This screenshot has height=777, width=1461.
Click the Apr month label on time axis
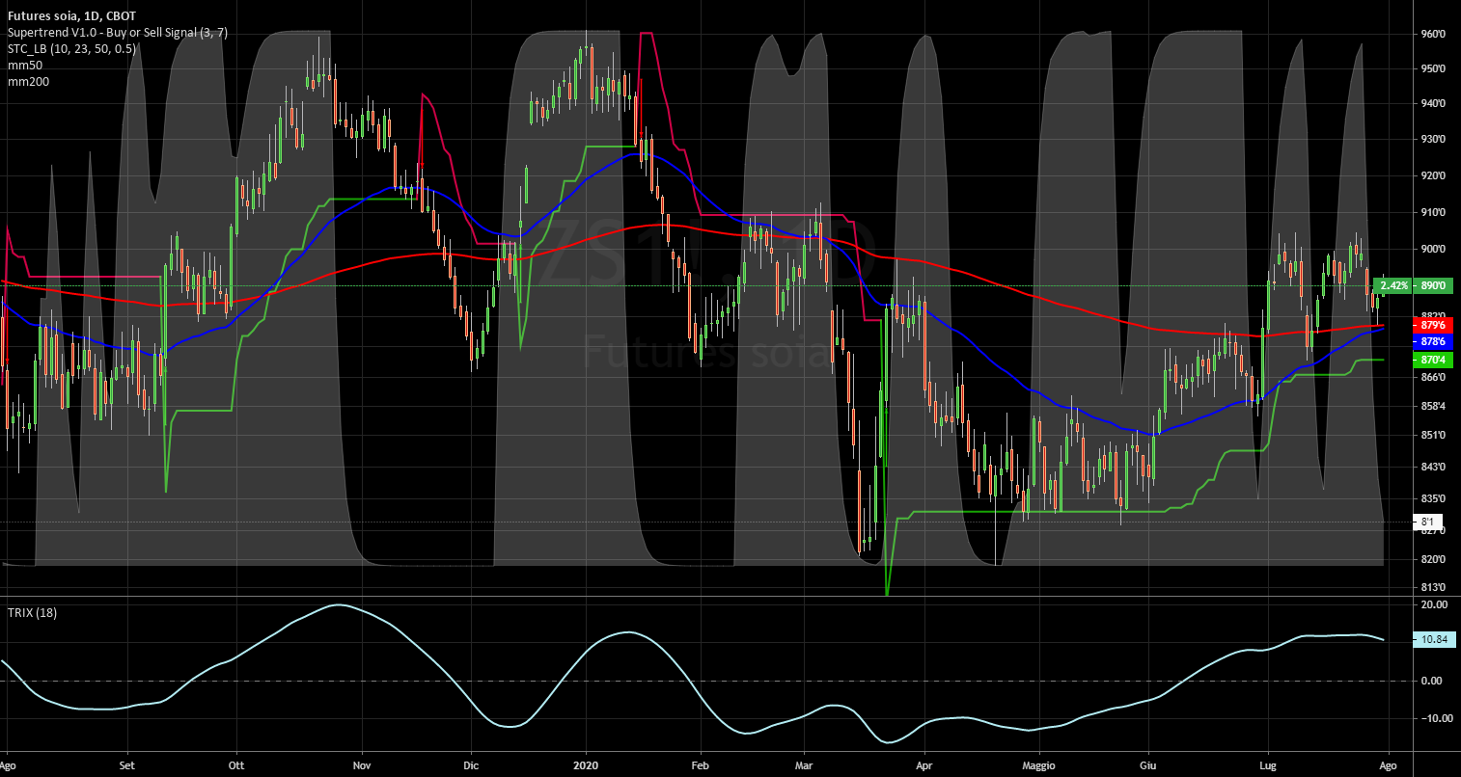click(x=924, y=764)
